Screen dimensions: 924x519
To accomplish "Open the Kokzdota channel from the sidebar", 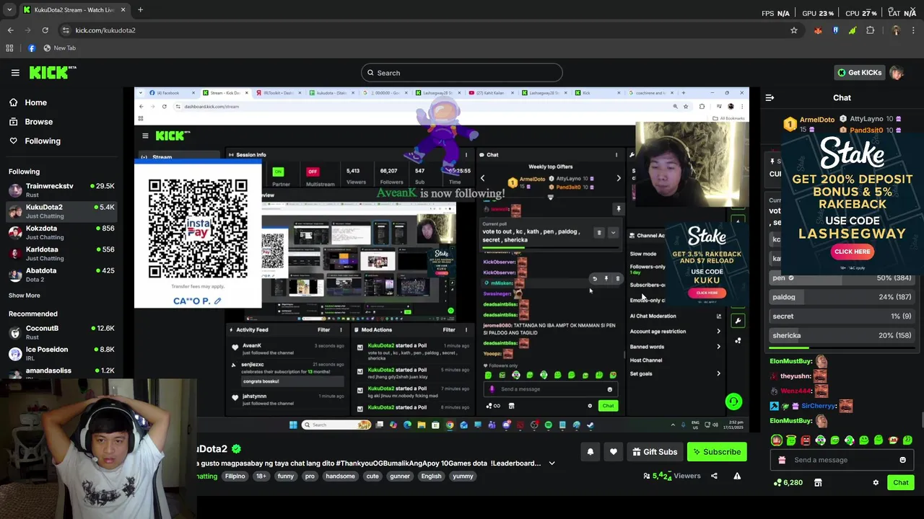I will tap(61, 233).
